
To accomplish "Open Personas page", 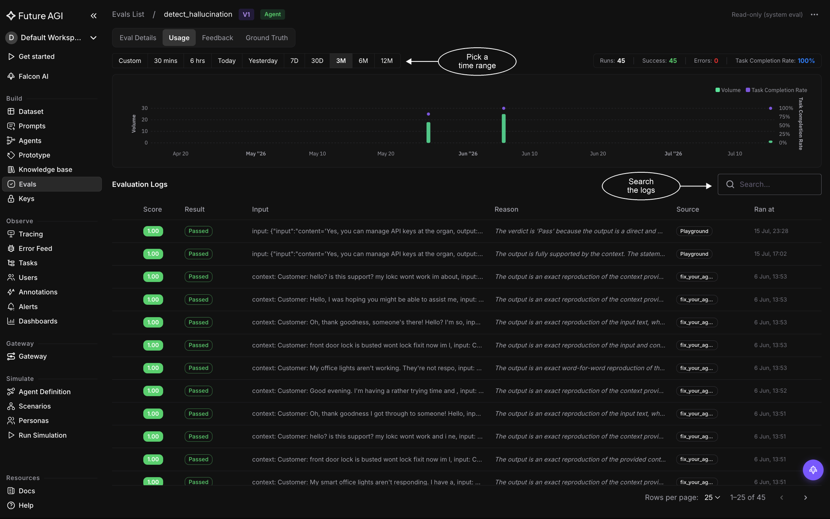I will pyautogui.click(x=52, y=421).
